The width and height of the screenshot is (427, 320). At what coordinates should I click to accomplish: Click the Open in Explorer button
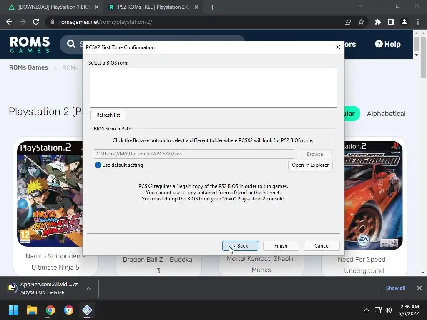(x=310, y=165)
